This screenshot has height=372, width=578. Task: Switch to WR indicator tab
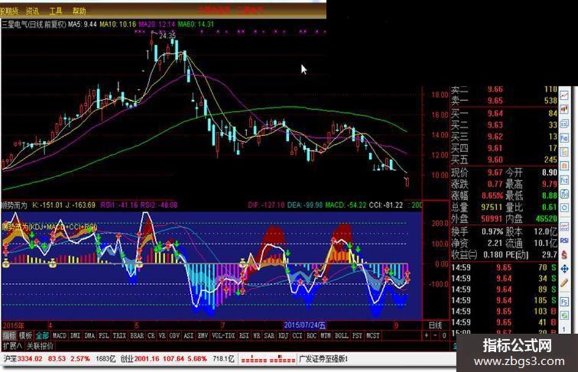(257, 335)
